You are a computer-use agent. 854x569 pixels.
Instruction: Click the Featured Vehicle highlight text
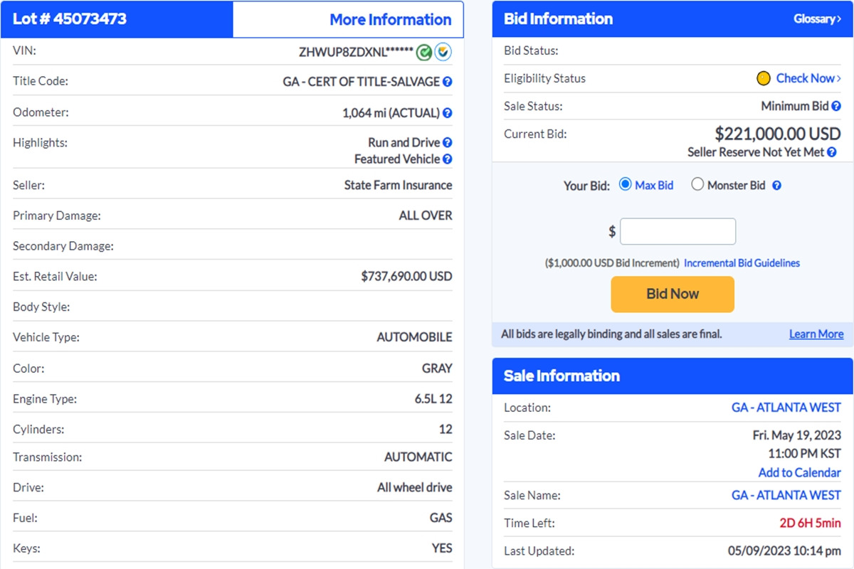pyautogui.click(x=397, y=159)
